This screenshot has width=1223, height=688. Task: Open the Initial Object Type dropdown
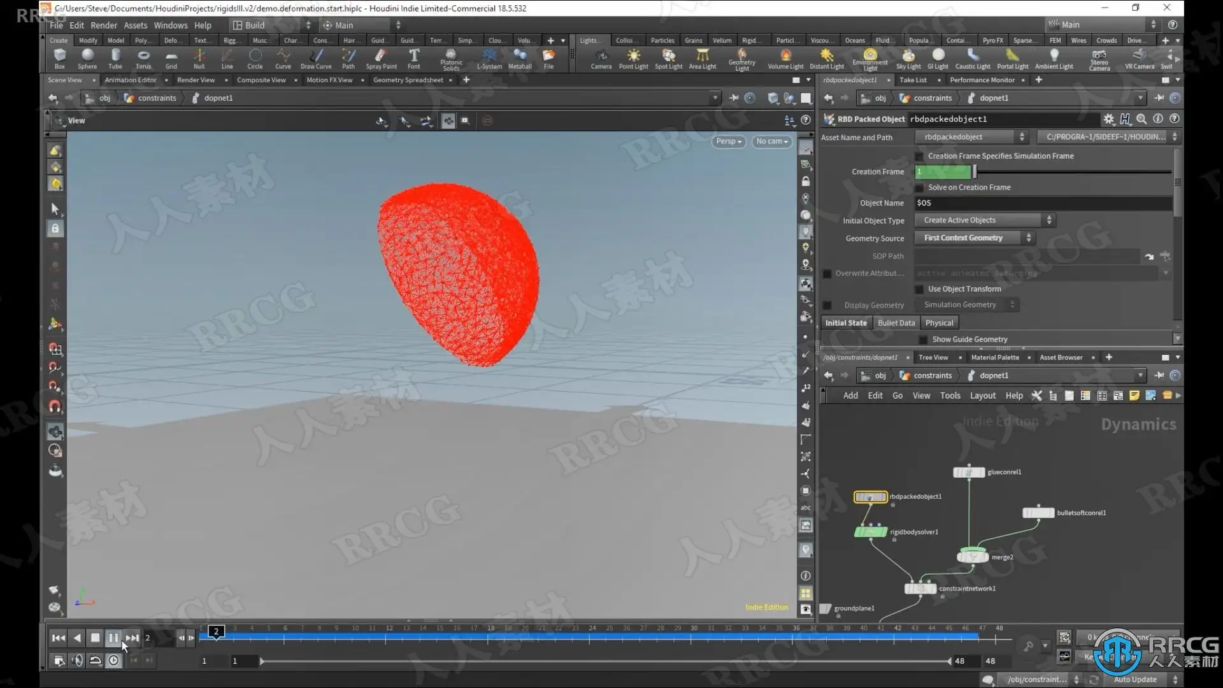[x=985, y=220]
